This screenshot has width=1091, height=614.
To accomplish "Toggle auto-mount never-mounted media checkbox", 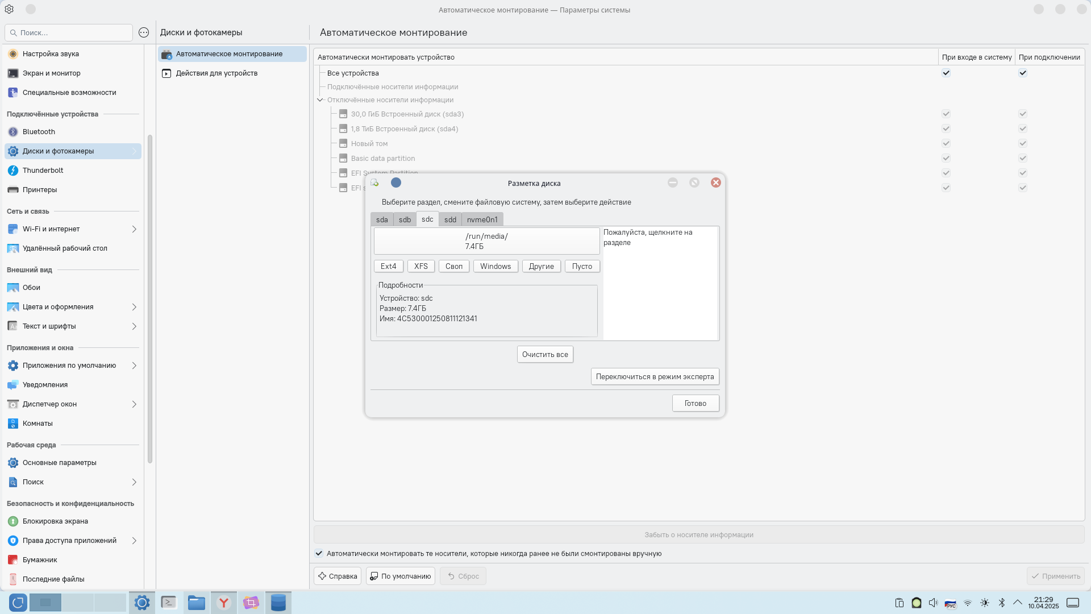I will [x=319, y=554].
